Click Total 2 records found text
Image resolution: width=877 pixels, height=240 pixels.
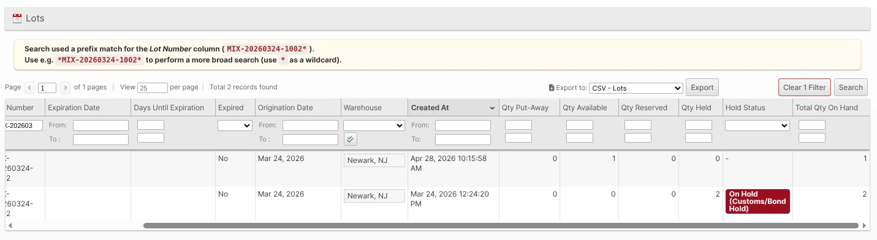[243, 88]
